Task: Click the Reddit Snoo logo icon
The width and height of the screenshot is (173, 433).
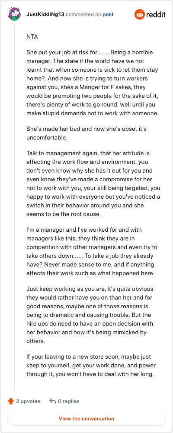Action: pos(139,14)
